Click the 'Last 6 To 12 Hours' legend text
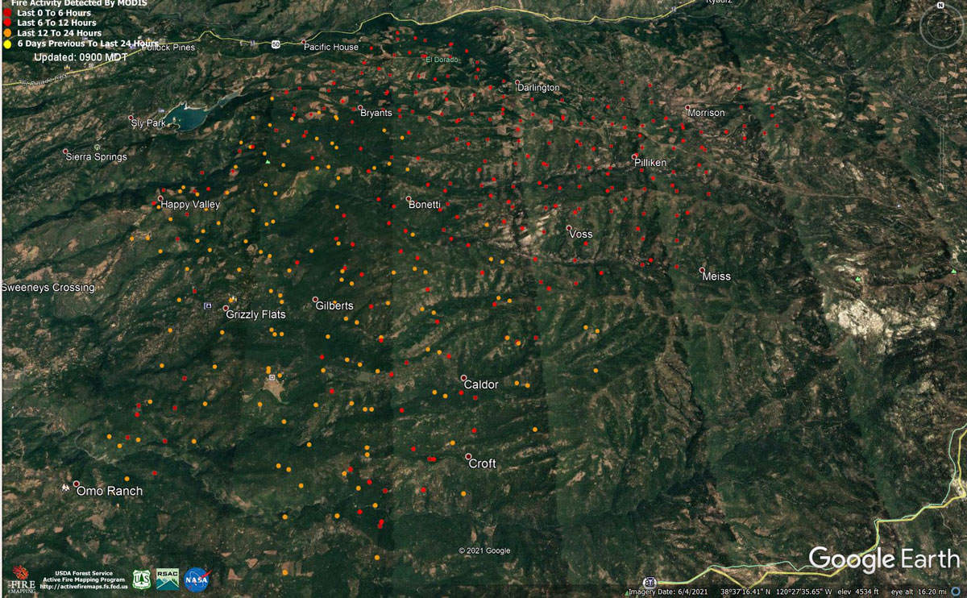This screenshot has height=598, width=967. tap(56, 23)
